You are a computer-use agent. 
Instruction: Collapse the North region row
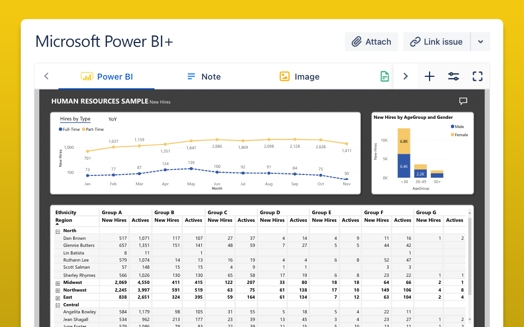(x=57, y=231)
